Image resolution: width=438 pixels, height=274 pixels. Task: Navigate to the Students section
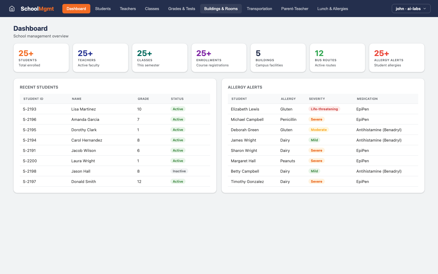tap(103, 9)
